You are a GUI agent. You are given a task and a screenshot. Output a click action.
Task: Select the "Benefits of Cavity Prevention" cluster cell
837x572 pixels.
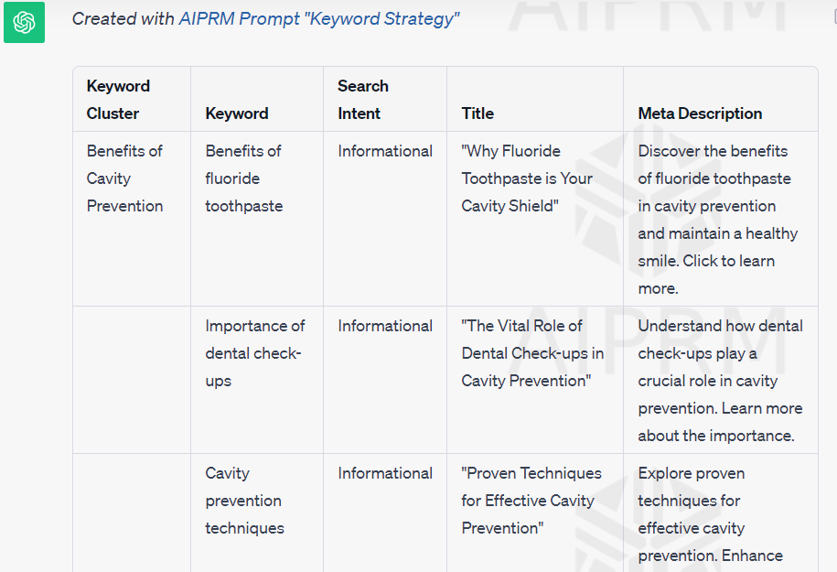(125, 178)
